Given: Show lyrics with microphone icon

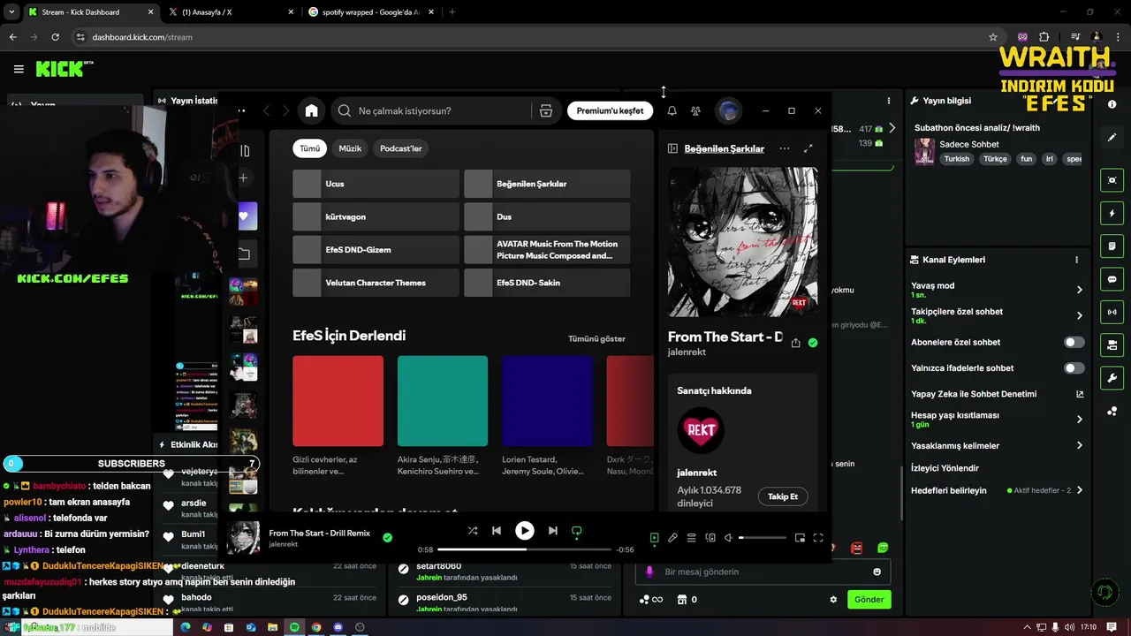Looking at the screenshot, I should click(x=672, y=538).
